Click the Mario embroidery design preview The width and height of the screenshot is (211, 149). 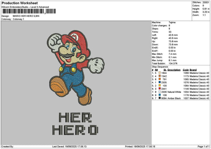pos(76,67)
